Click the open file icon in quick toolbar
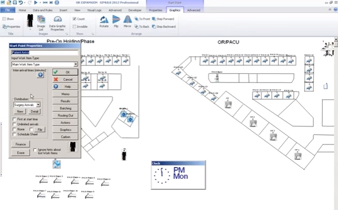Viewport: 338px width, 210px height. [9, 3]
